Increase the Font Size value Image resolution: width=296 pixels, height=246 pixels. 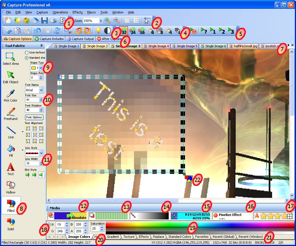[x=41, y=99]
